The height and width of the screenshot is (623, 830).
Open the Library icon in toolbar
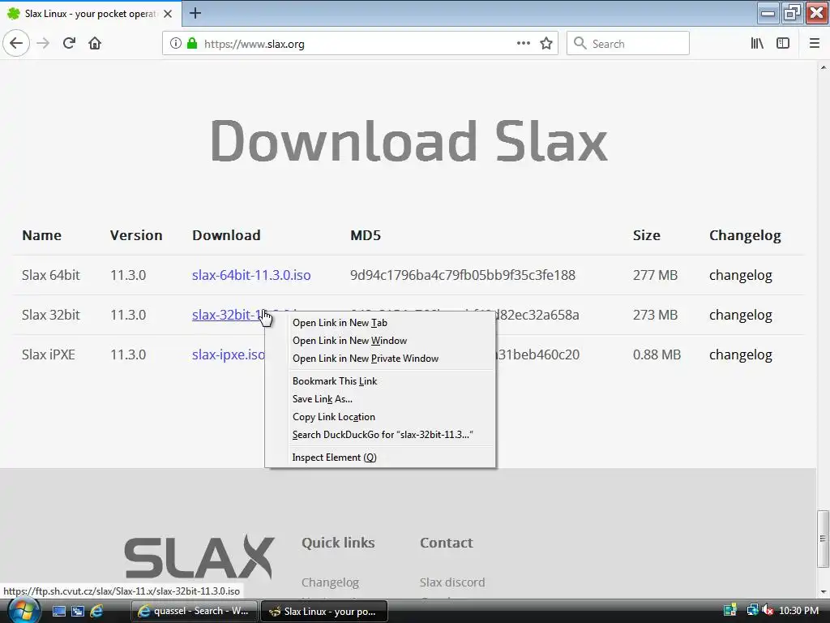tap(757, 44)
